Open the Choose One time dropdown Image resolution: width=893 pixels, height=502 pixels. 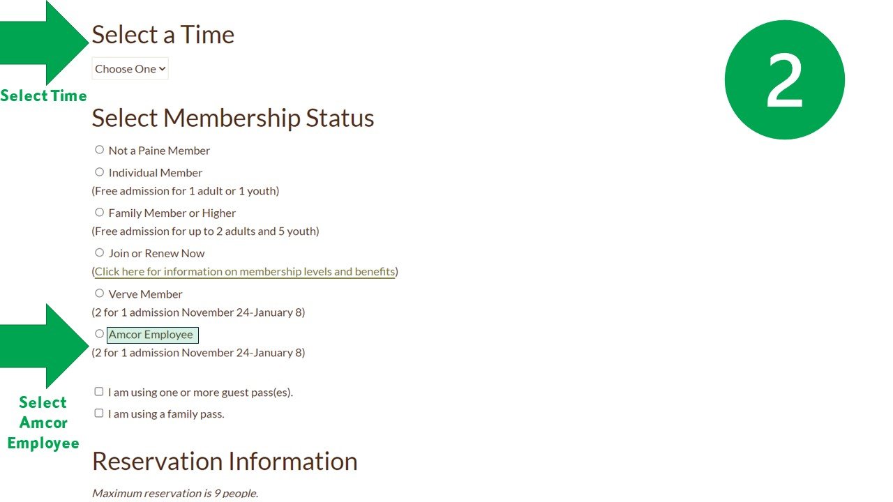130,69
